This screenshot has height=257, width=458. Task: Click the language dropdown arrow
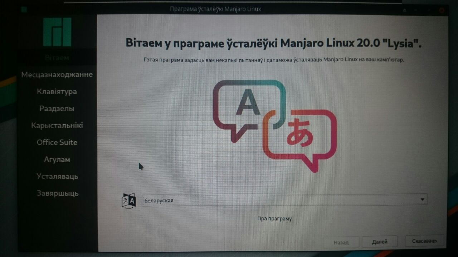(x=422, y=200)
